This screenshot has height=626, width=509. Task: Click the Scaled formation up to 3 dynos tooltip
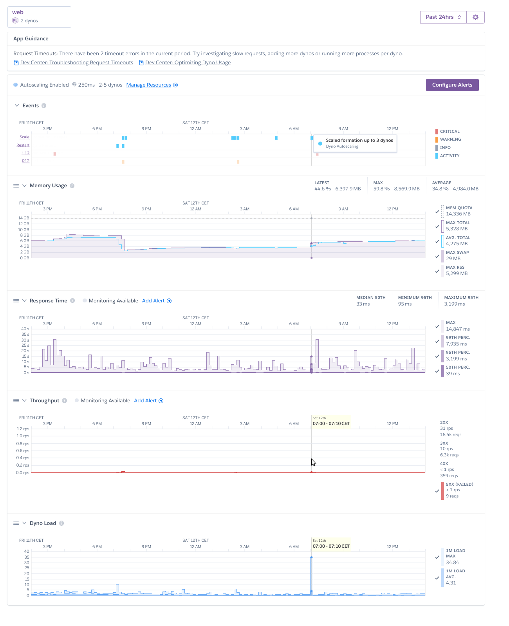click(x=355, y=143)
